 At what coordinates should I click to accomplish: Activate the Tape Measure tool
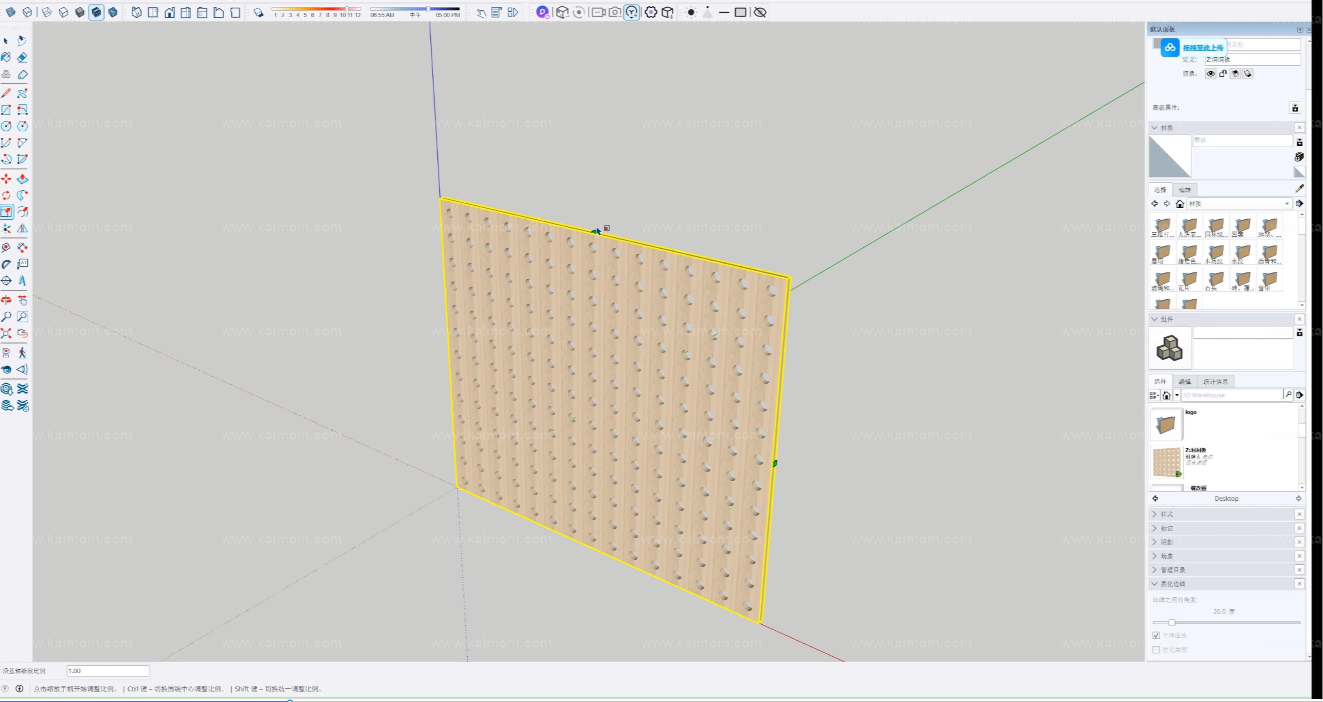[x=6, y=248]
